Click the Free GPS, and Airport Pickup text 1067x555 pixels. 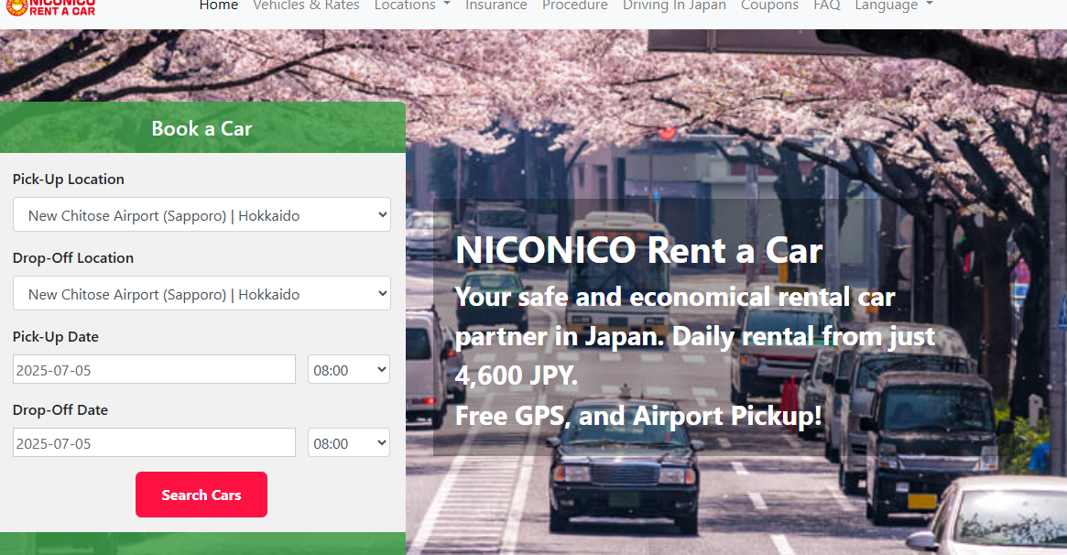pyautogui.click(x=638, y=416)
